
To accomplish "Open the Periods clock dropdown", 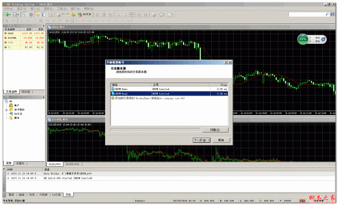I will click(x=162, y=15).
